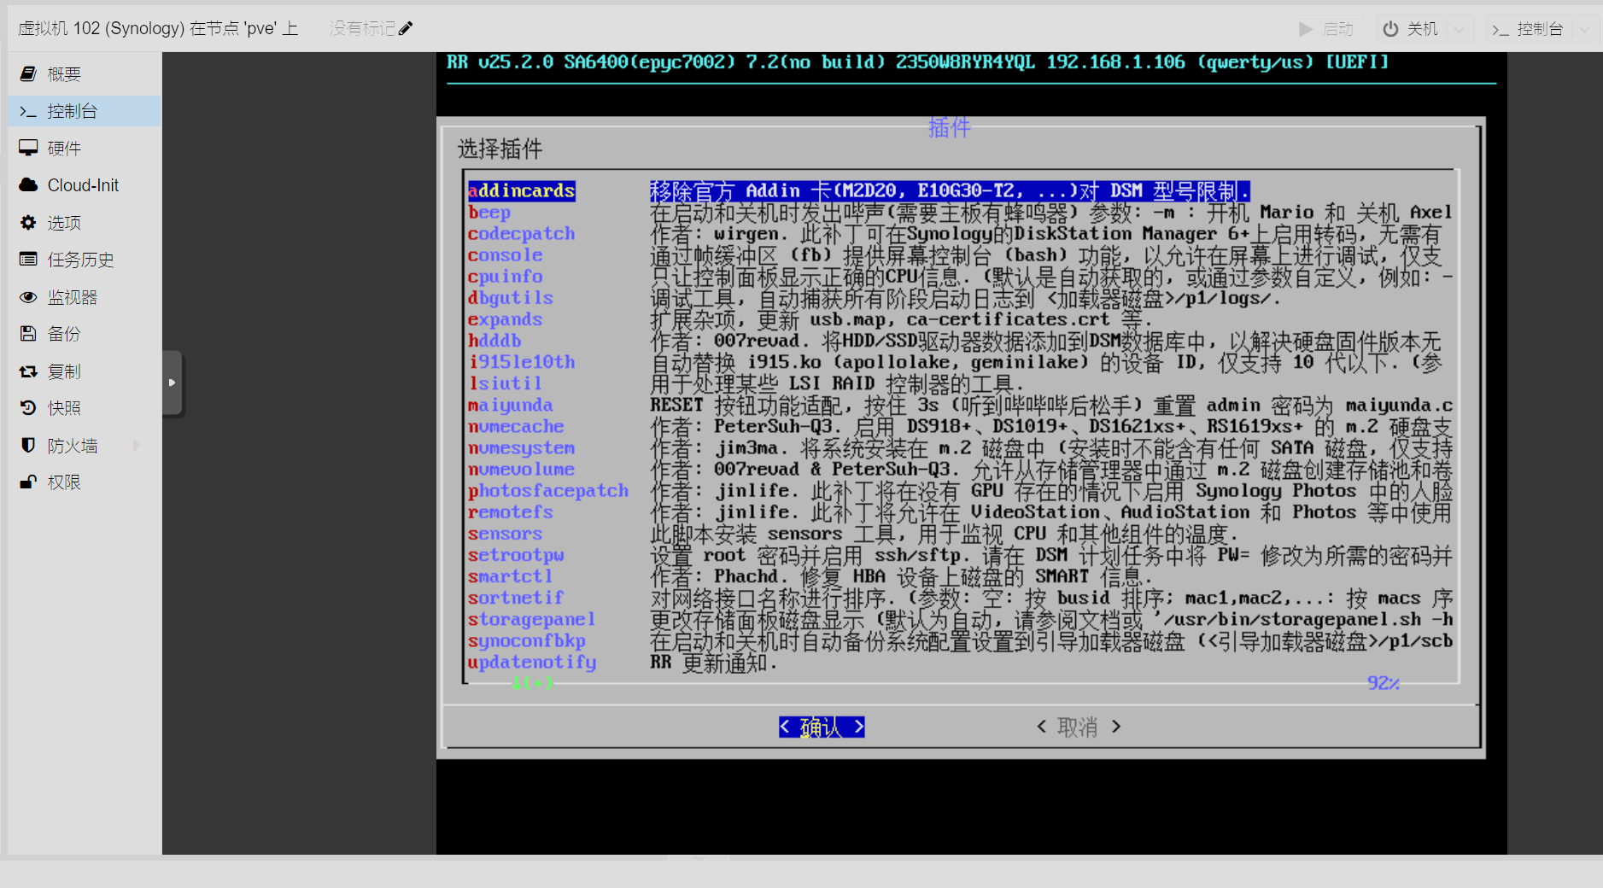Click the Backup (备份) floppy icon

(28, 334)
